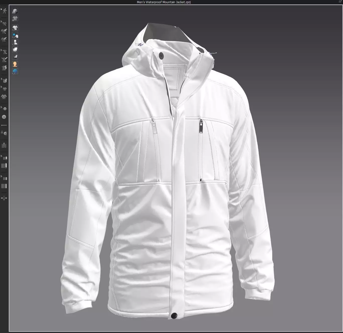
Task: Choose the Binding roll tool
Action: click(4, 166)
